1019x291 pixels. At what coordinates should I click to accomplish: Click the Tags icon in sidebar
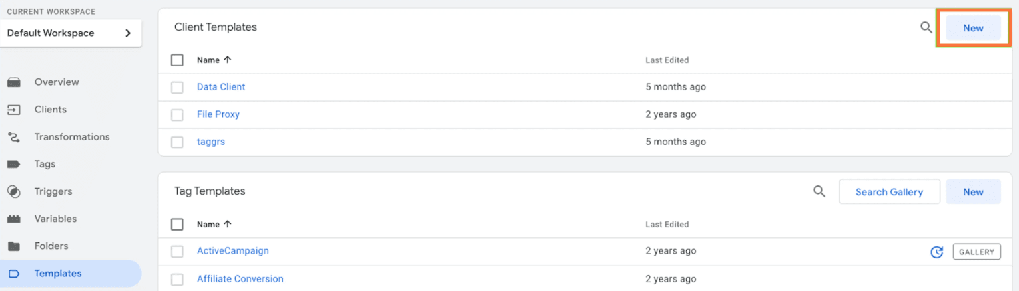14,164
